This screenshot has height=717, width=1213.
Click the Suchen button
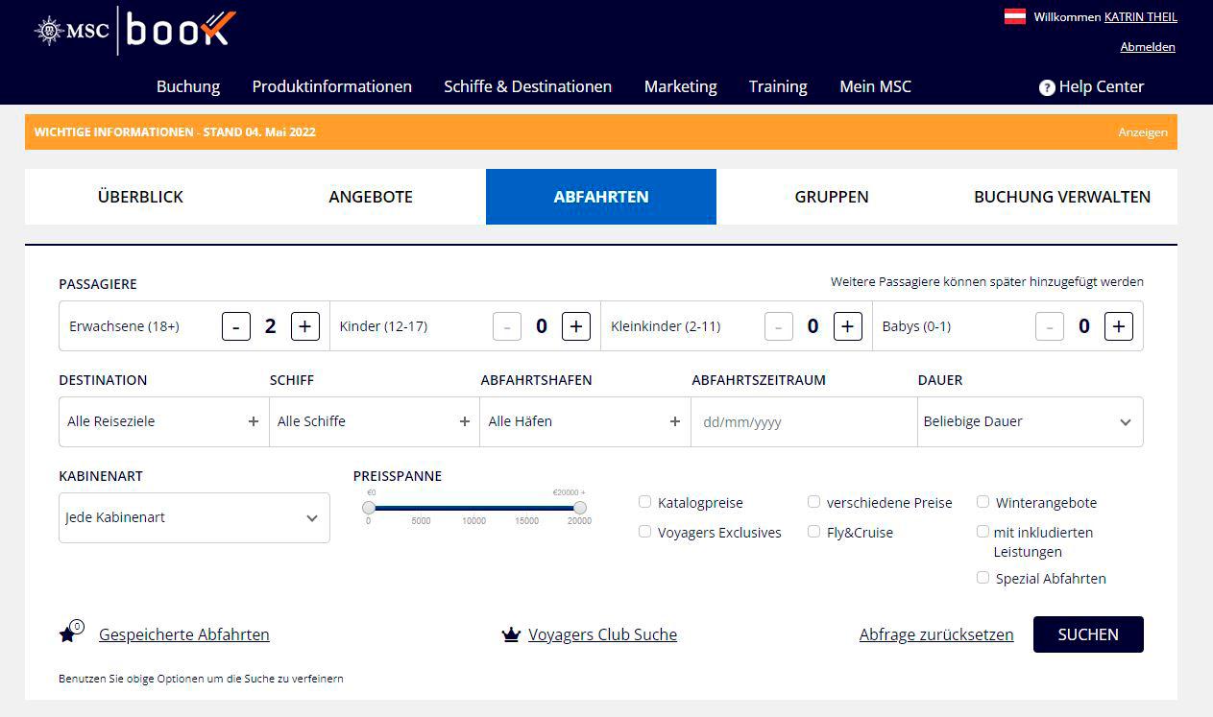tap(1088, 634)
